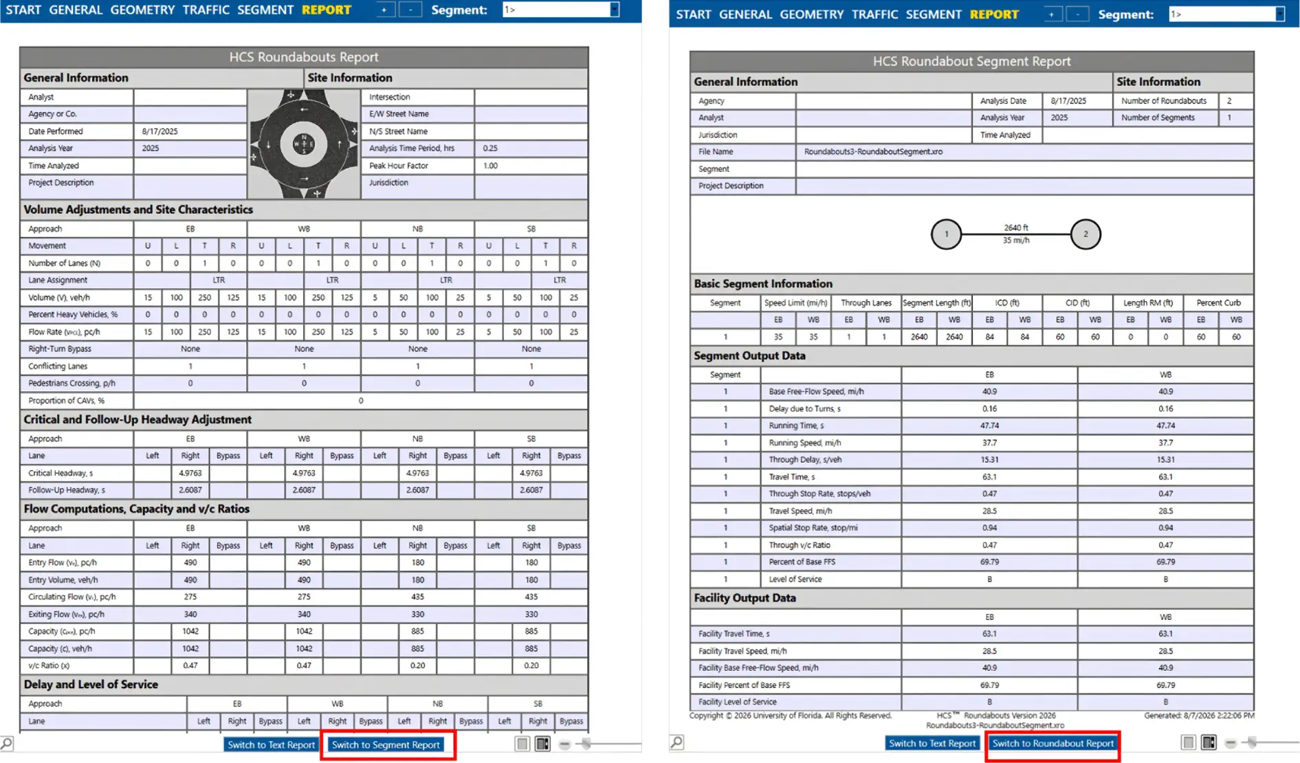
Task: Click Switch to Text Report in Roundabouts Report pane
Action: coord(271,744)
